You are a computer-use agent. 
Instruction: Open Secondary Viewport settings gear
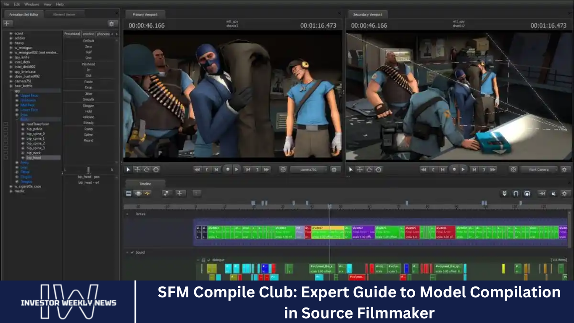click(564, 169)
